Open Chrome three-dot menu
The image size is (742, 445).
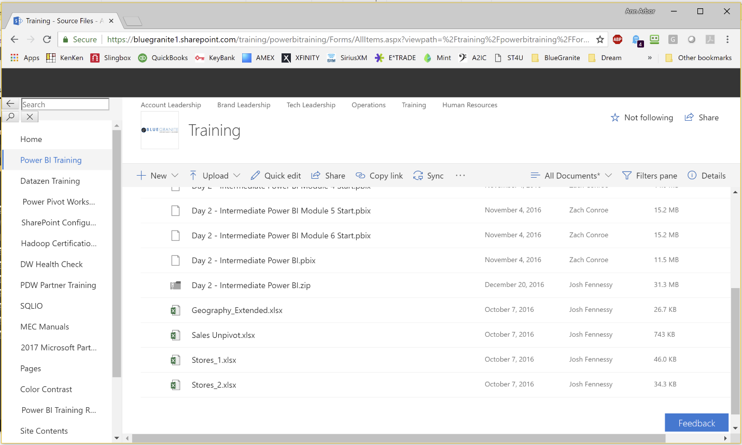727,39
